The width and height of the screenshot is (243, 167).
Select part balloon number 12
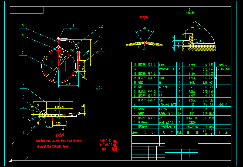click(x=101, y=26)
